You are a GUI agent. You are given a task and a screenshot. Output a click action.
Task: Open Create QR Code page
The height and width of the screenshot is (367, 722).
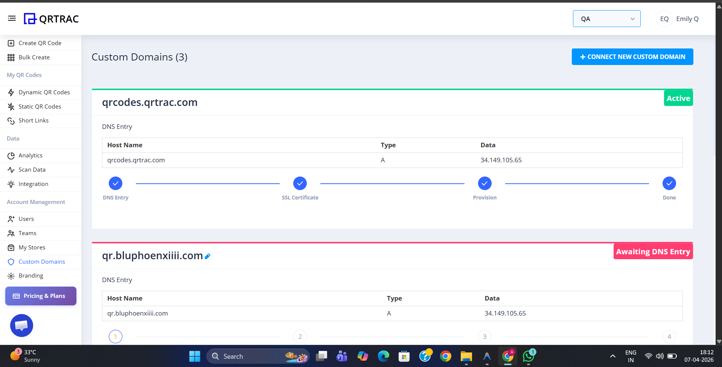click(40, 43)
